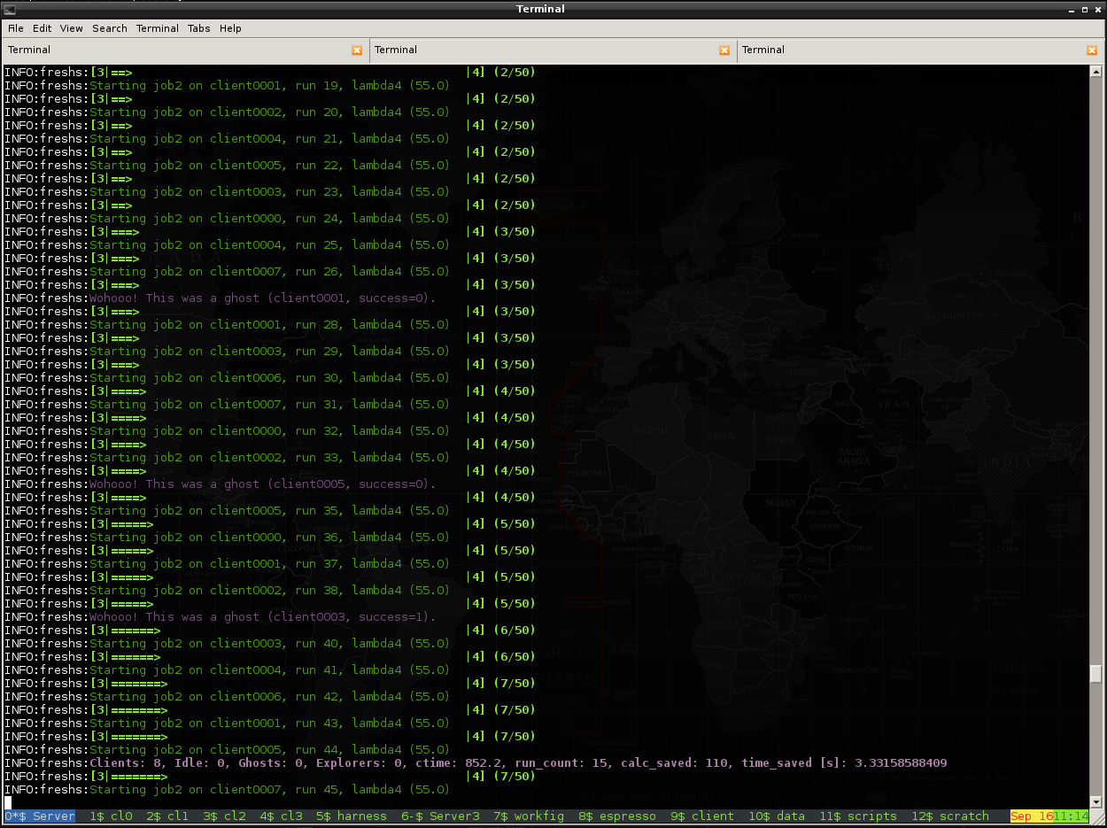Click the window menu icon in title bar
Image resolution: width=1107 pixels, height=828 pixels.
[x=10, y=9]
